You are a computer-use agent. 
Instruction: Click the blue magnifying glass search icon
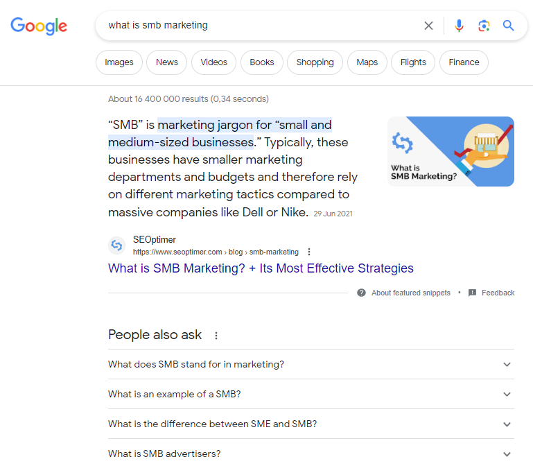pos(509,26)
